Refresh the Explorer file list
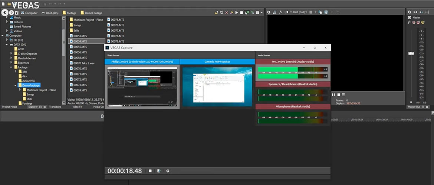The width and height of the screenshot is (434, 185). (222, 13)
